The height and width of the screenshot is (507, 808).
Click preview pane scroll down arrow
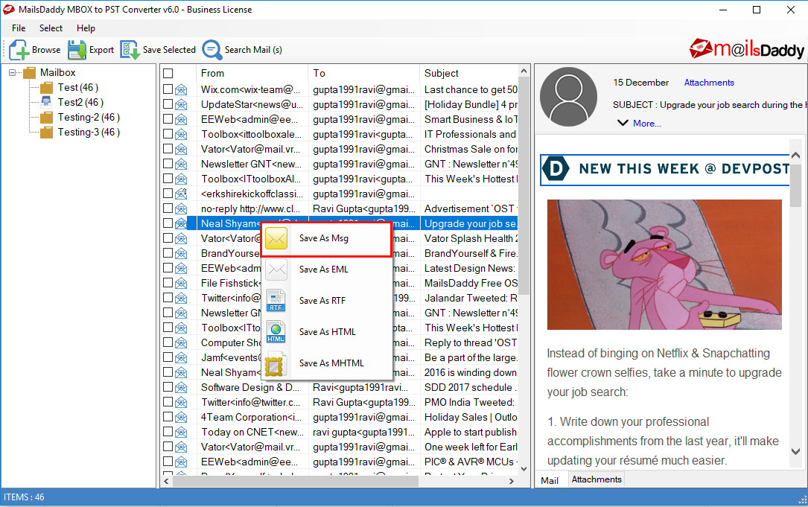pyautogui.click(x=795, y=451)
